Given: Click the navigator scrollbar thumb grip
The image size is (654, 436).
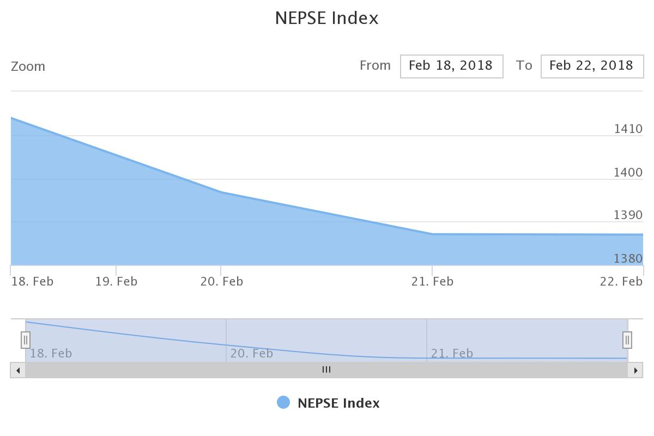Looking at the screenshot, I should coord(326,370).
